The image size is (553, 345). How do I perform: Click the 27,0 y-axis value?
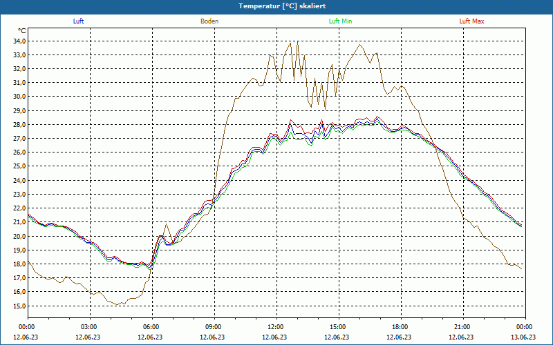pyautogui.click(x=19, y=139)
